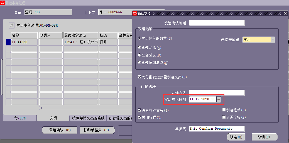Open the 按停靠站列出的路线 tab
Viewport: 289px width, 143px height.
(88, 118)
